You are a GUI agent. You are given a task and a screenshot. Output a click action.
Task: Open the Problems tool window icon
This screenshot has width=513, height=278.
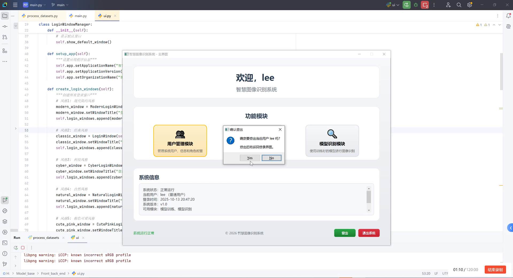5,253
